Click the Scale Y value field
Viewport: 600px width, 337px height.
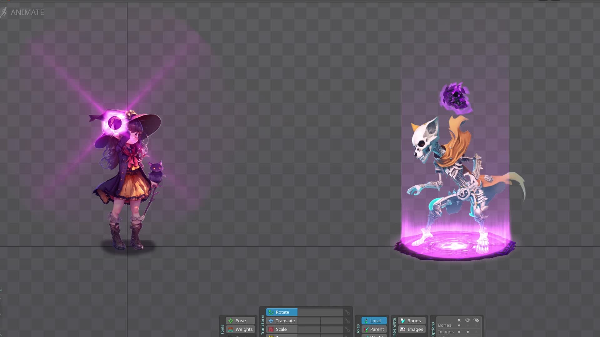332,330
